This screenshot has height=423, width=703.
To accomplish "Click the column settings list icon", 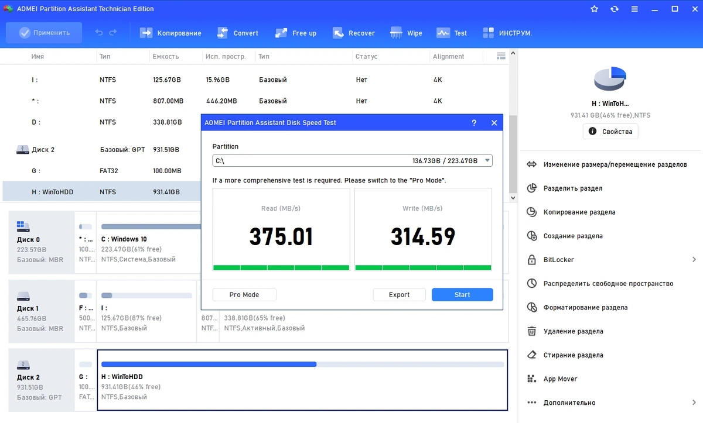I will [x=501, y=56].
